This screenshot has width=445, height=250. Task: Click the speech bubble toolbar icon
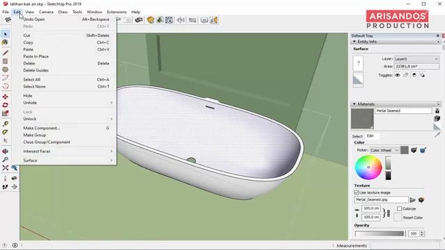[x=204, y=20]
